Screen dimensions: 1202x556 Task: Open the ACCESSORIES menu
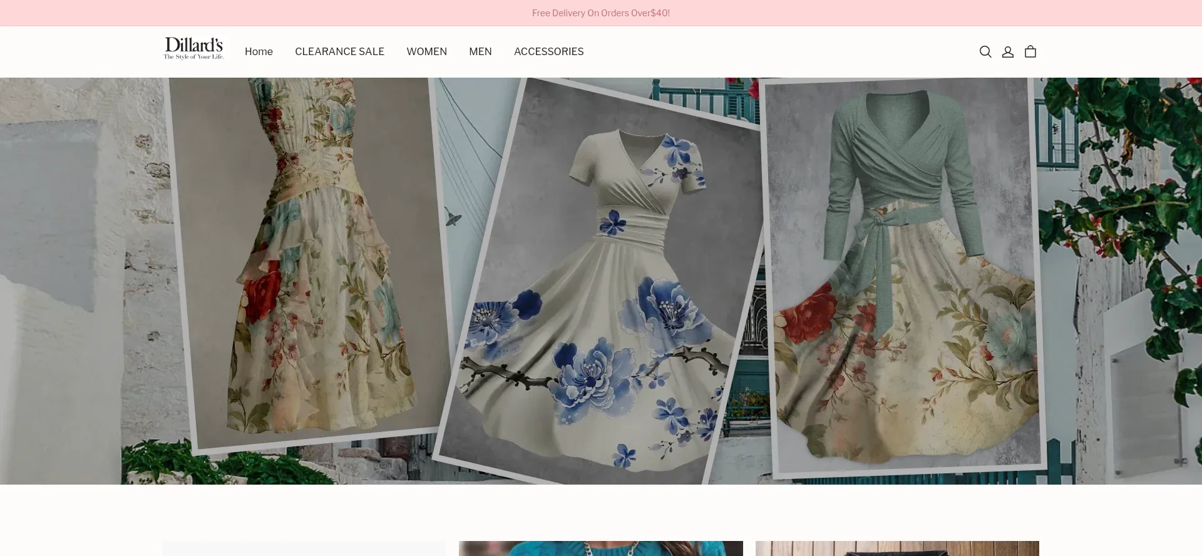coord(549,52)
